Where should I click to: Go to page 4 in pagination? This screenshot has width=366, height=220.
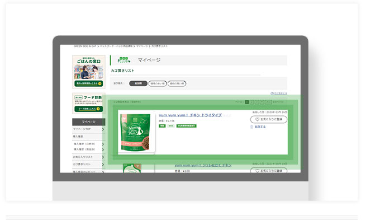click(x=262, y=102)
